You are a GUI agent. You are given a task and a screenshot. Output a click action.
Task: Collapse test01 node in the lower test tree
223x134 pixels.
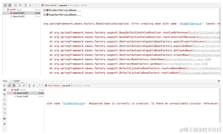click(9, 90)
